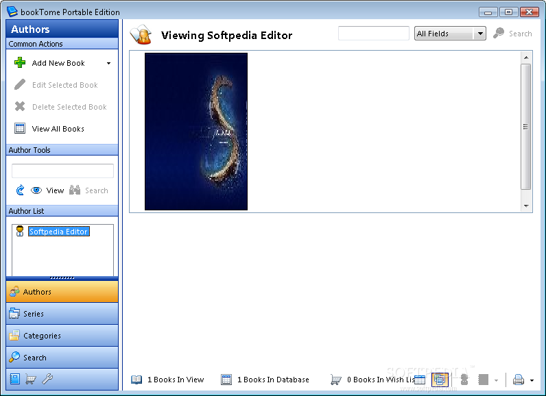Click Delete Selected Book
Screen dimensions: 546x396
(69, 107)
